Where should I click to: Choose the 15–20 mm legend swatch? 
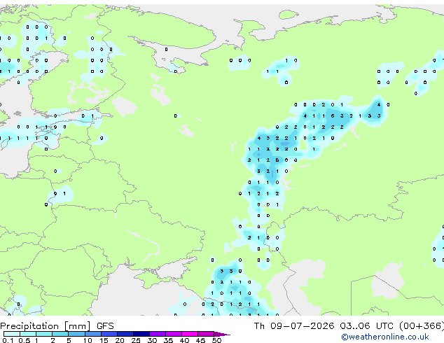(109, 334)
